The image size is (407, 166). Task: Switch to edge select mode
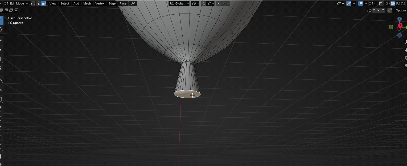(38, 3)
